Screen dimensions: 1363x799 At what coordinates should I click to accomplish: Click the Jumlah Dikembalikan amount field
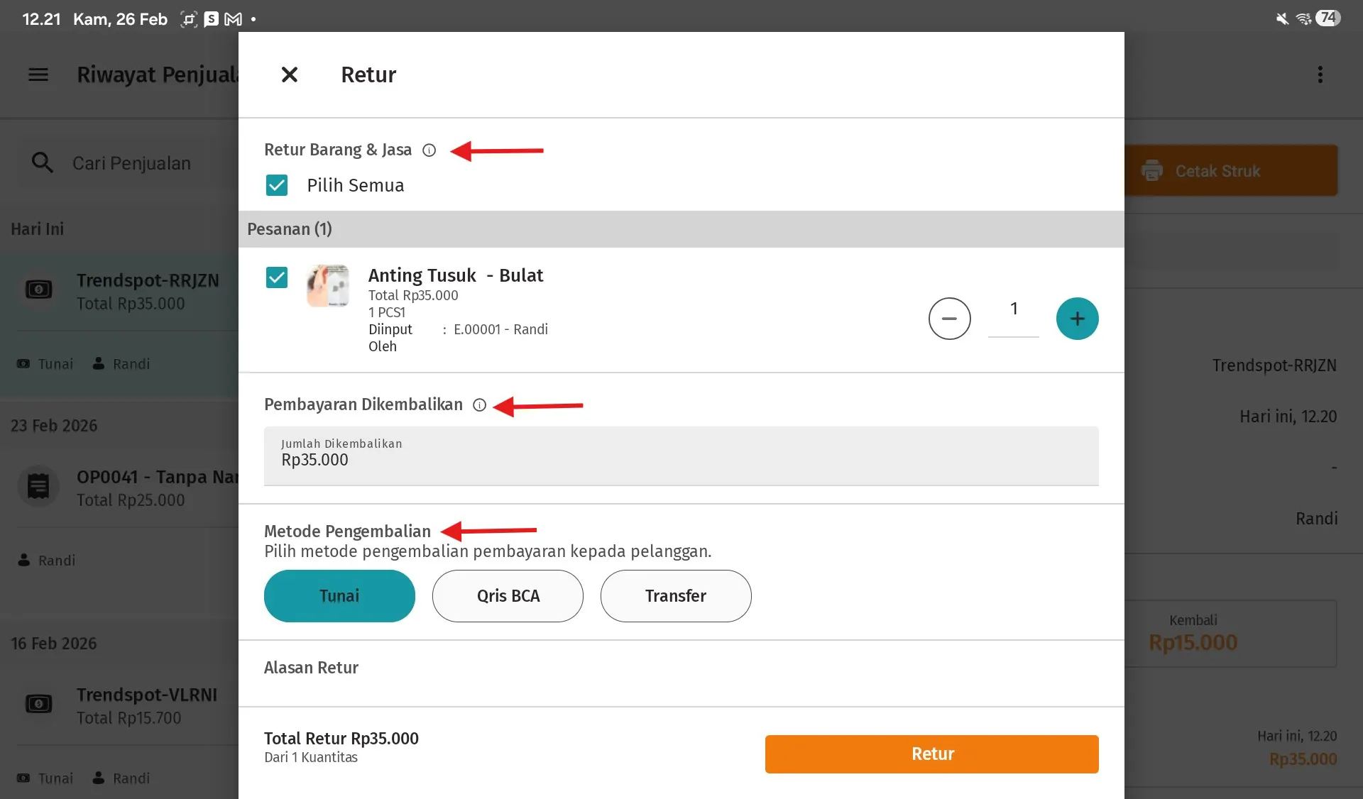[x=681, y=456]
